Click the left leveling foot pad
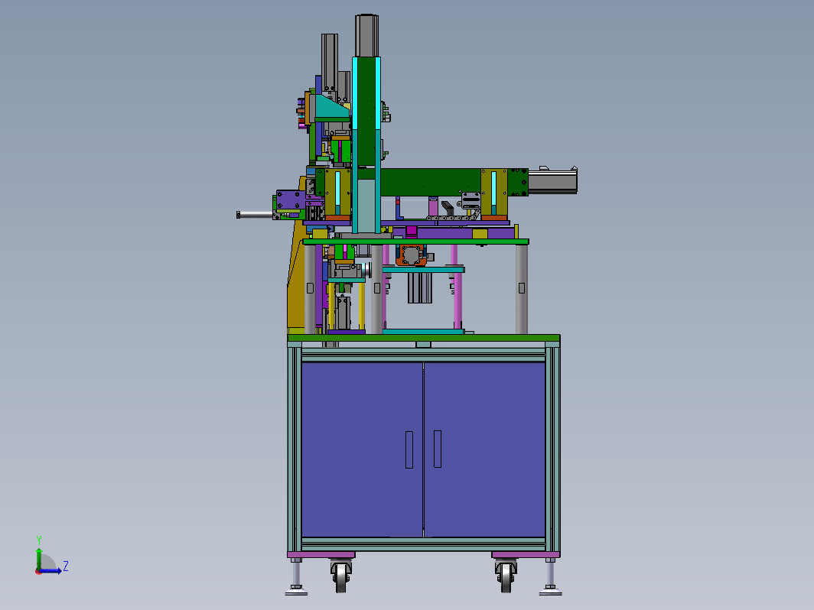 [x=296, y=590]
